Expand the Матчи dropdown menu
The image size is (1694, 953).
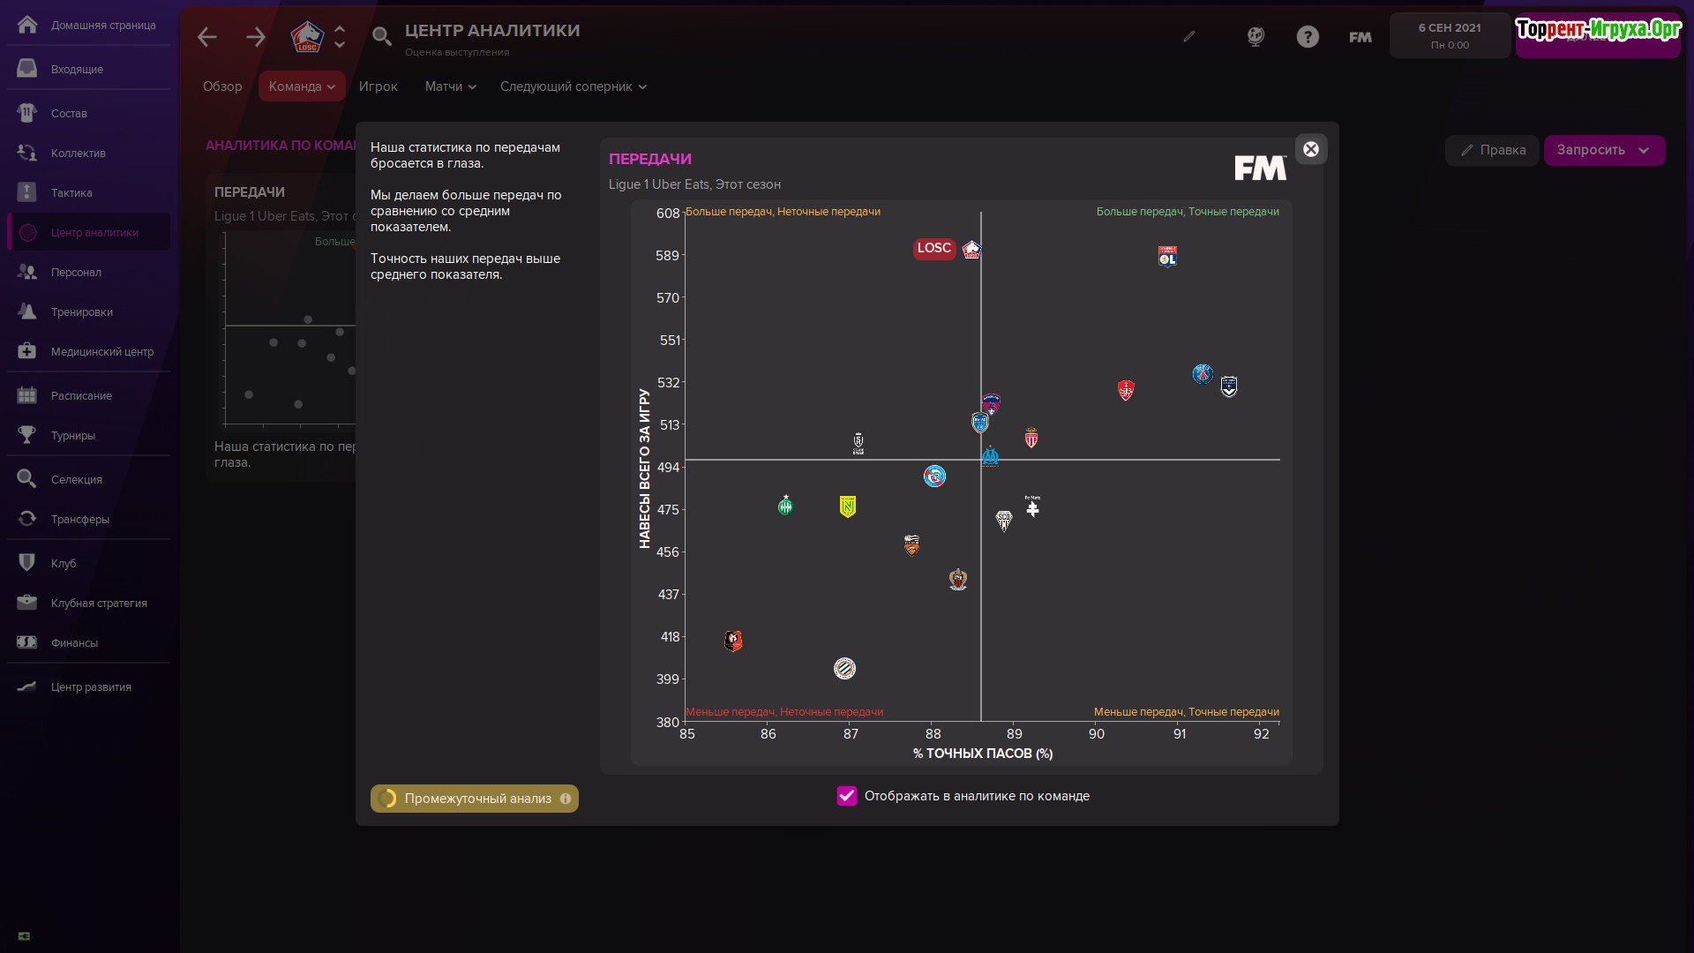450,86
